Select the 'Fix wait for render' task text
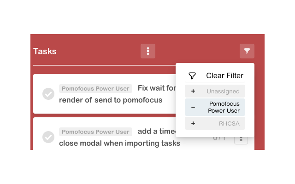The width and height of the screenshot is (295, 184). click(156, 88)
